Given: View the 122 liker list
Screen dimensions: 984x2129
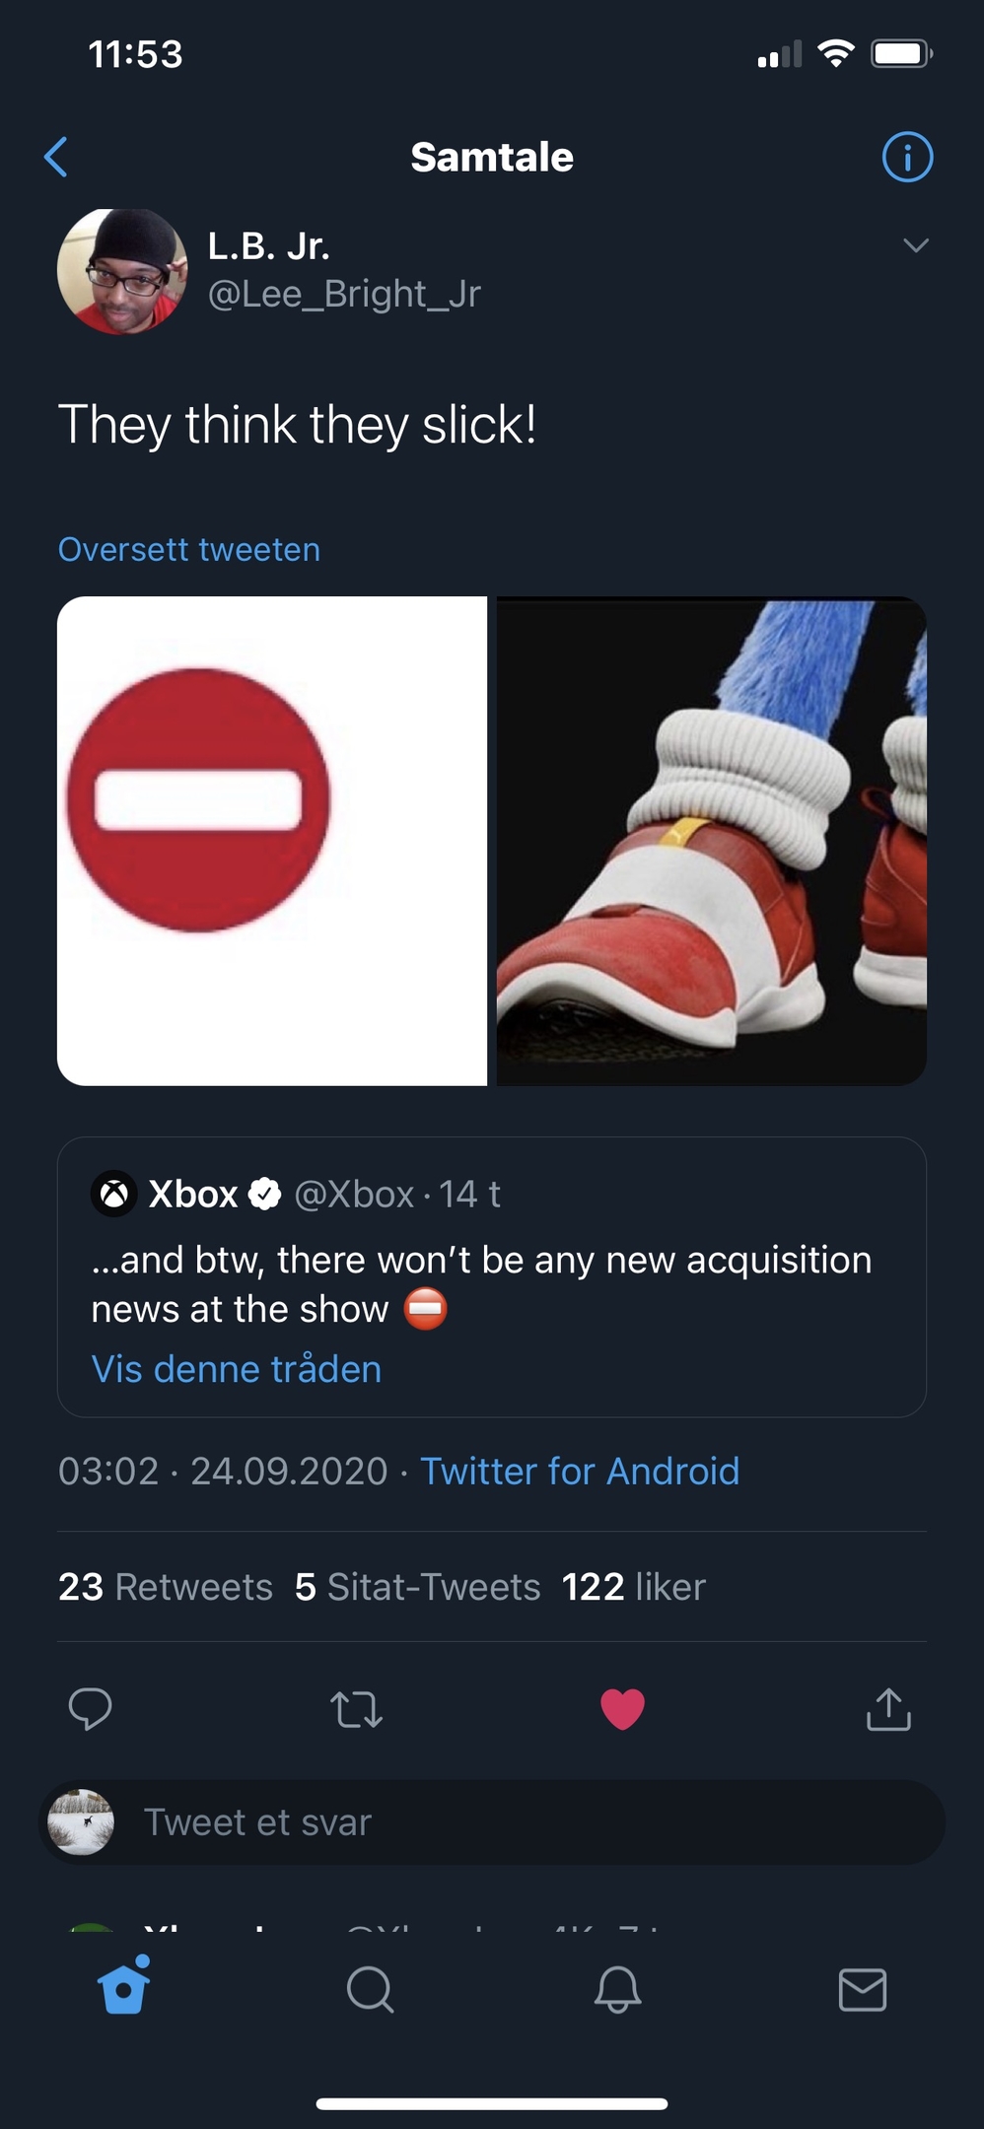Looking at the screenshot, I should pyautogui.click(x=634, y=1587).
